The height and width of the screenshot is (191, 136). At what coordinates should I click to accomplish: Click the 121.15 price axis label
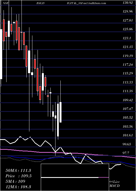[128, 47]
